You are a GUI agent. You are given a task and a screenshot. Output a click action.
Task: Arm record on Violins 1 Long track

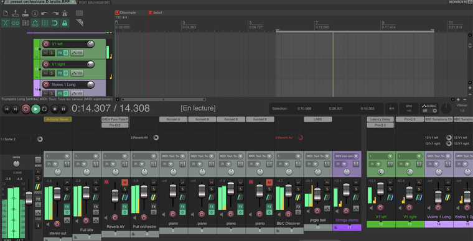[x=46, y=84]
